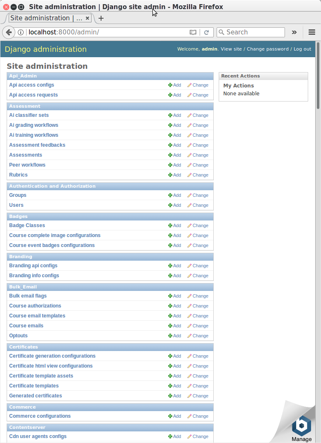Open the Api access configs model link
Screen dimensions: 321x443
[31, 85]
